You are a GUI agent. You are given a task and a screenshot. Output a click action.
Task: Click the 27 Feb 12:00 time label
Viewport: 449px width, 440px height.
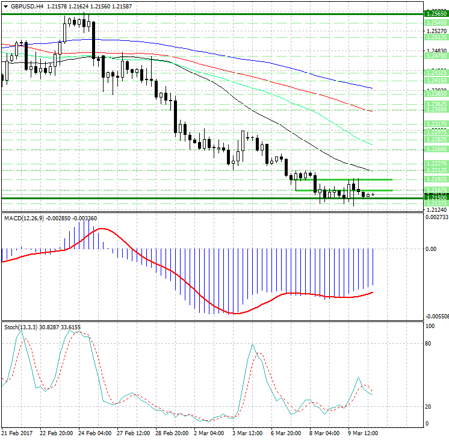pyautogui.click(x=134, y=433)
